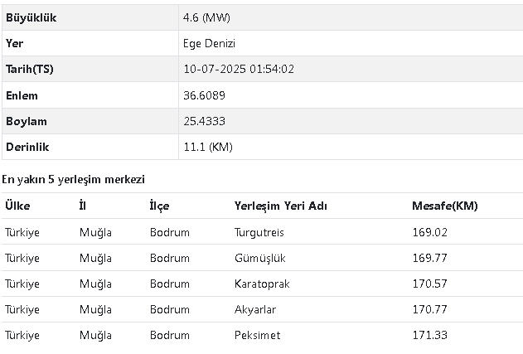Click the Tarih(TS) row label
This screenshot has width=523, height=354.
tap(30, 69)
